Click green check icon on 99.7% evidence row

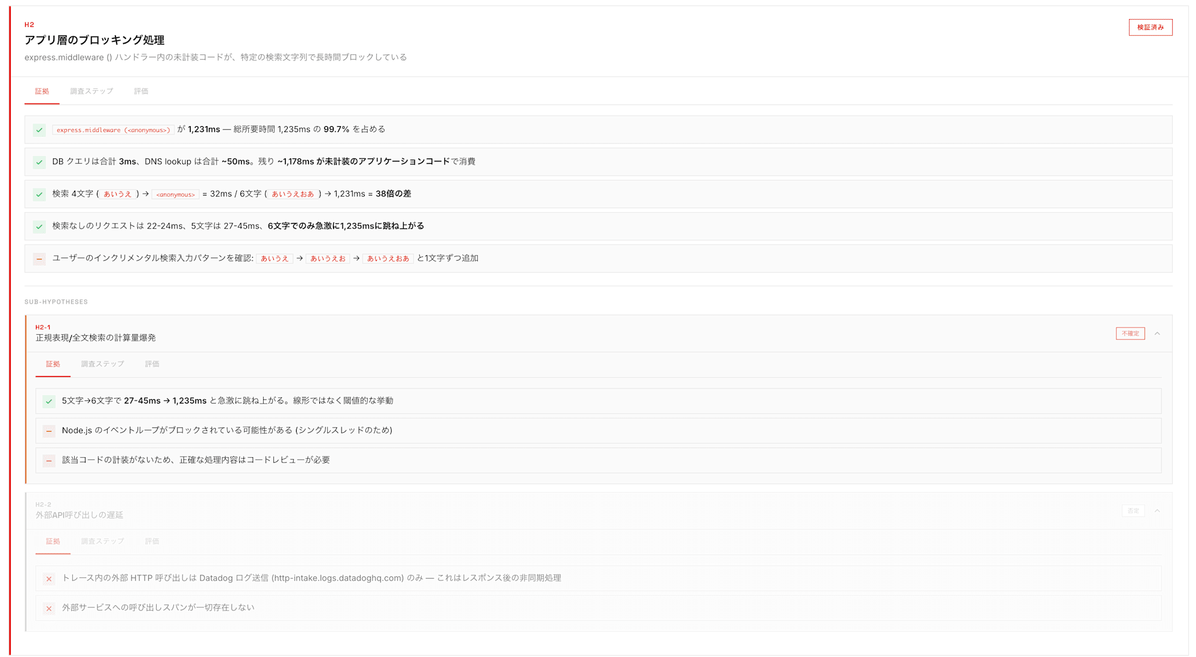point(39,130)
